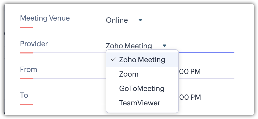Open the Meeting Venue dropdown arrow

tap(140, 20)
